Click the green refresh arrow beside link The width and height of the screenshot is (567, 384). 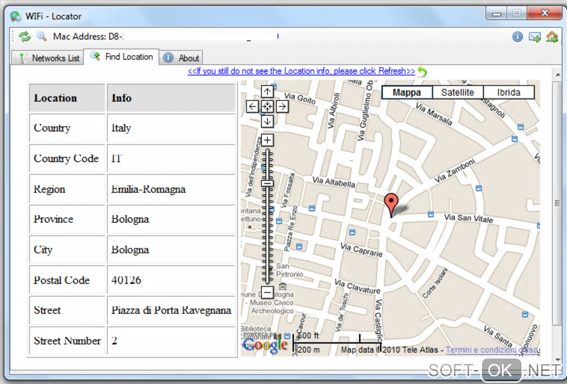pyautogui.click(x=423, y=72)
